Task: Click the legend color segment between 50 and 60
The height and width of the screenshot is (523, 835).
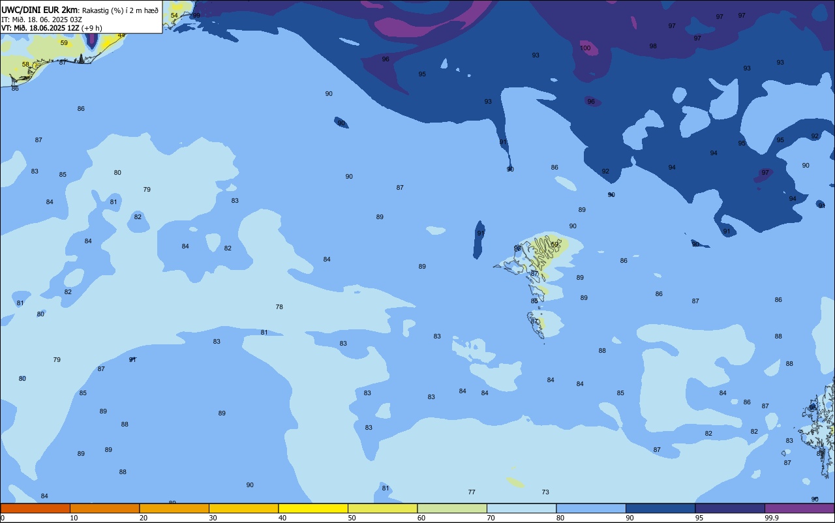Action: click(382, 508)
